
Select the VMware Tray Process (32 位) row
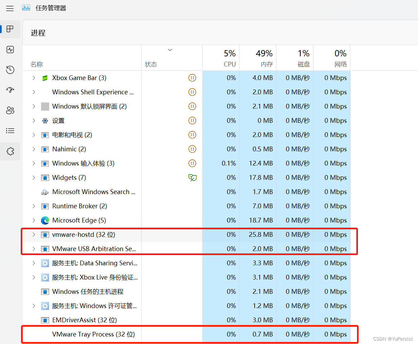click(x=186, y=334)
